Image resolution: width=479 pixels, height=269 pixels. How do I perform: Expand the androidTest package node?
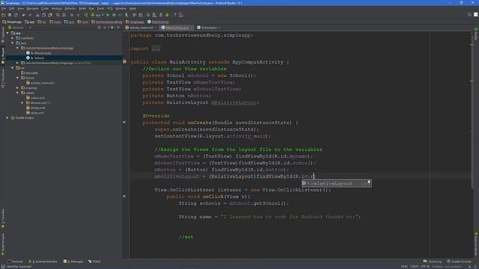[17, 63]
